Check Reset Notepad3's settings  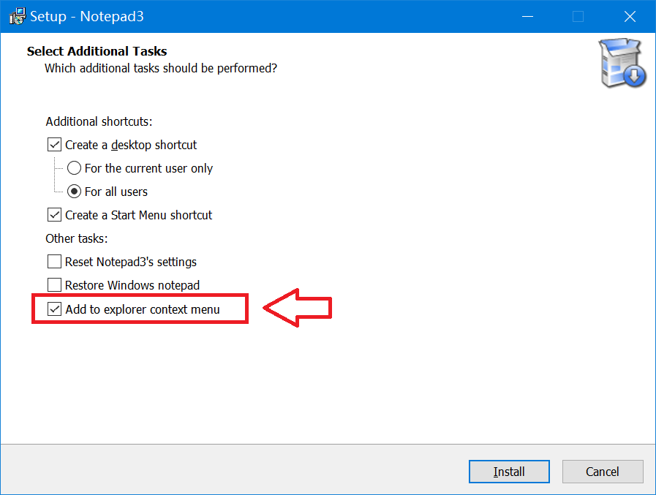click(x=54, y=261)
